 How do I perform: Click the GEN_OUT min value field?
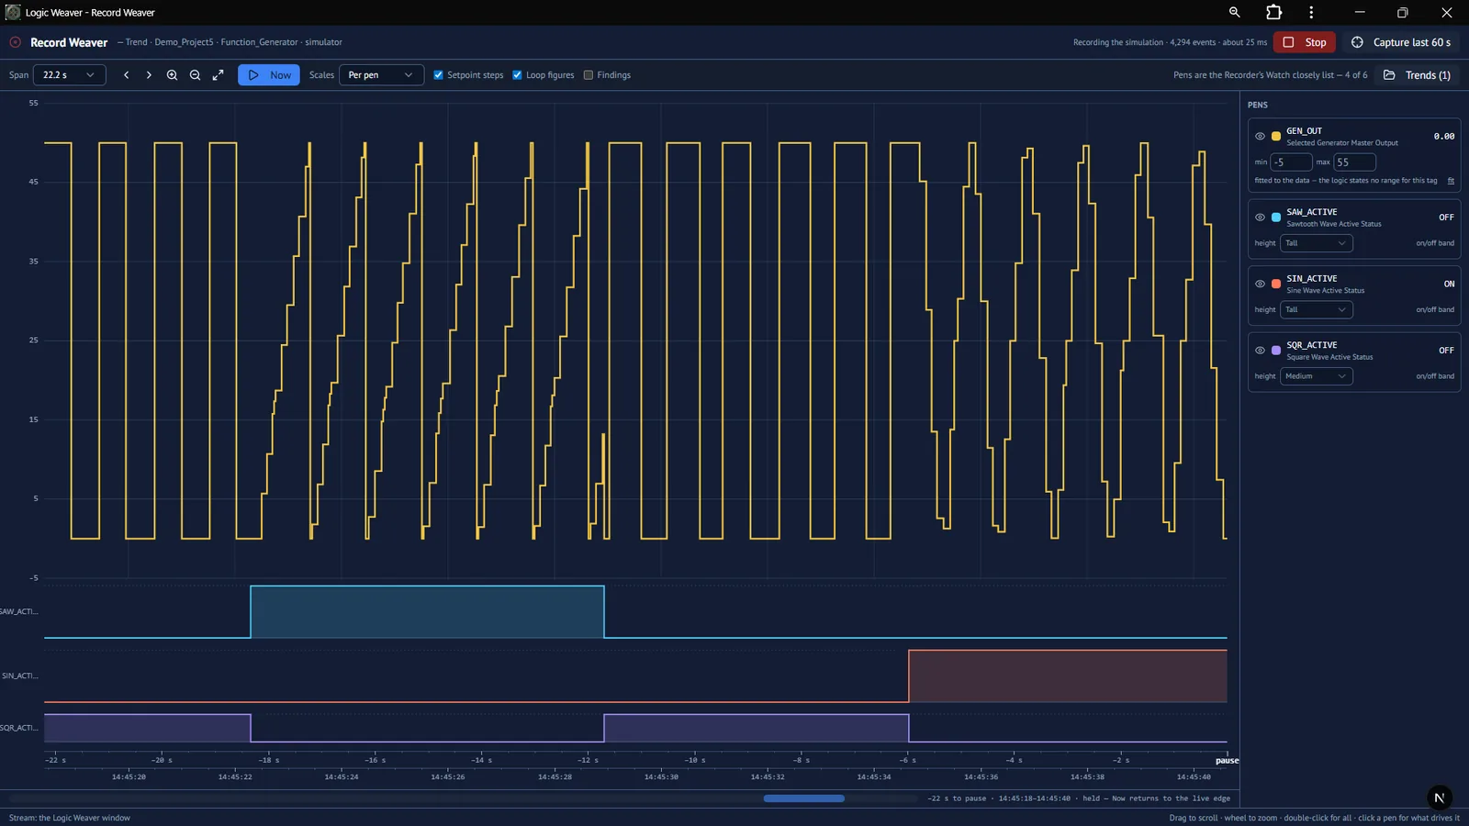click(1291, 162)
